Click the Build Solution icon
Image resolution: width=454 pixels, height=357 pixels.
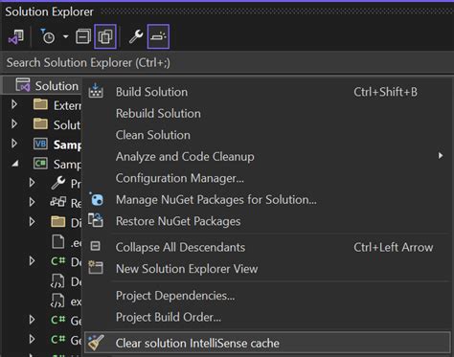click(96, 91)
